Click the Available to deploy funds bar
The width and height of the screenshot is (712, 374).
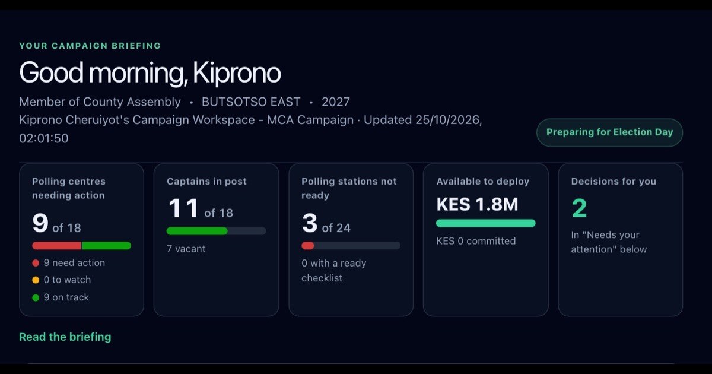[486, 223]
